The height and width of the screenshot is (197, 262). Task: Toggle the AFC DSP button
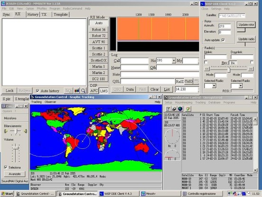94,91
